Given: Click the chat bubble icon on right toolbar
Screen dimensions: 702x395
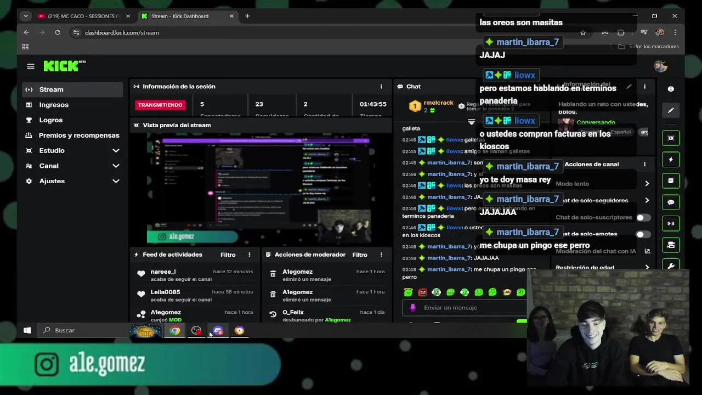Looking at the screenshot, I should [671, 202].
